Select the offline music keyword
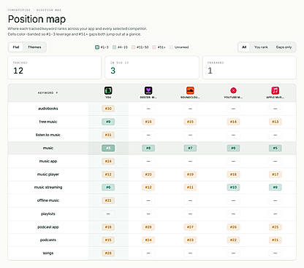Viewport: 304px width, 268px height. pos(48,200)
